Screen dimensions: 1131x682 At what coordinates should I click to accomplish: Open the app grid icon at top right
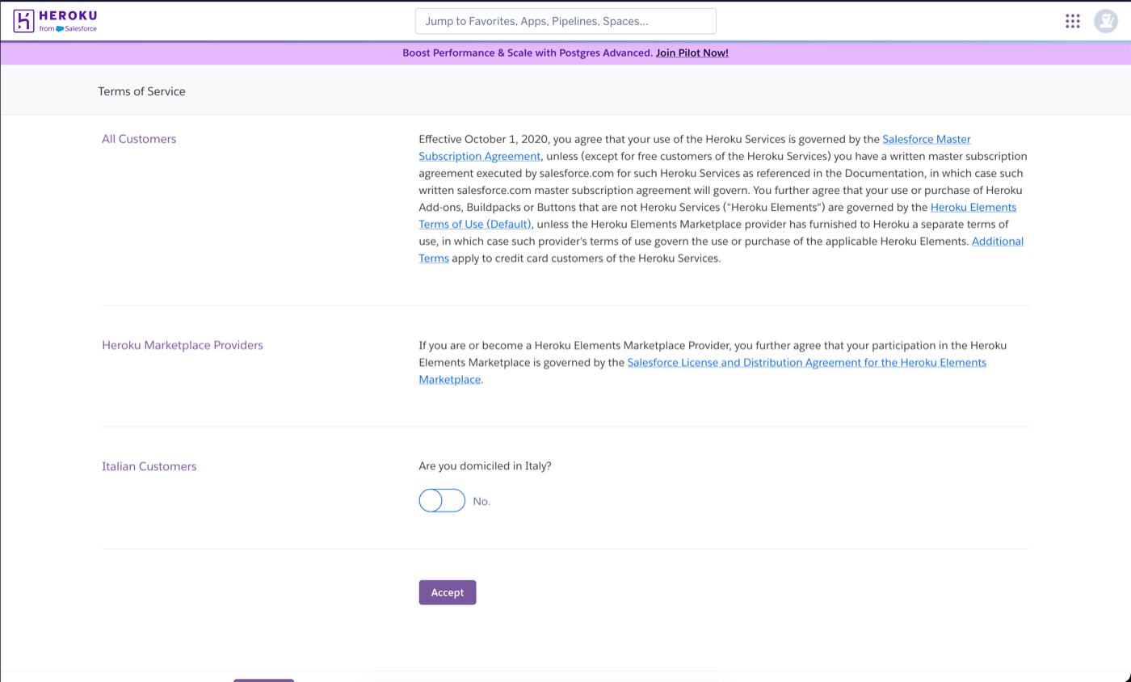(x=1072, y=20)
